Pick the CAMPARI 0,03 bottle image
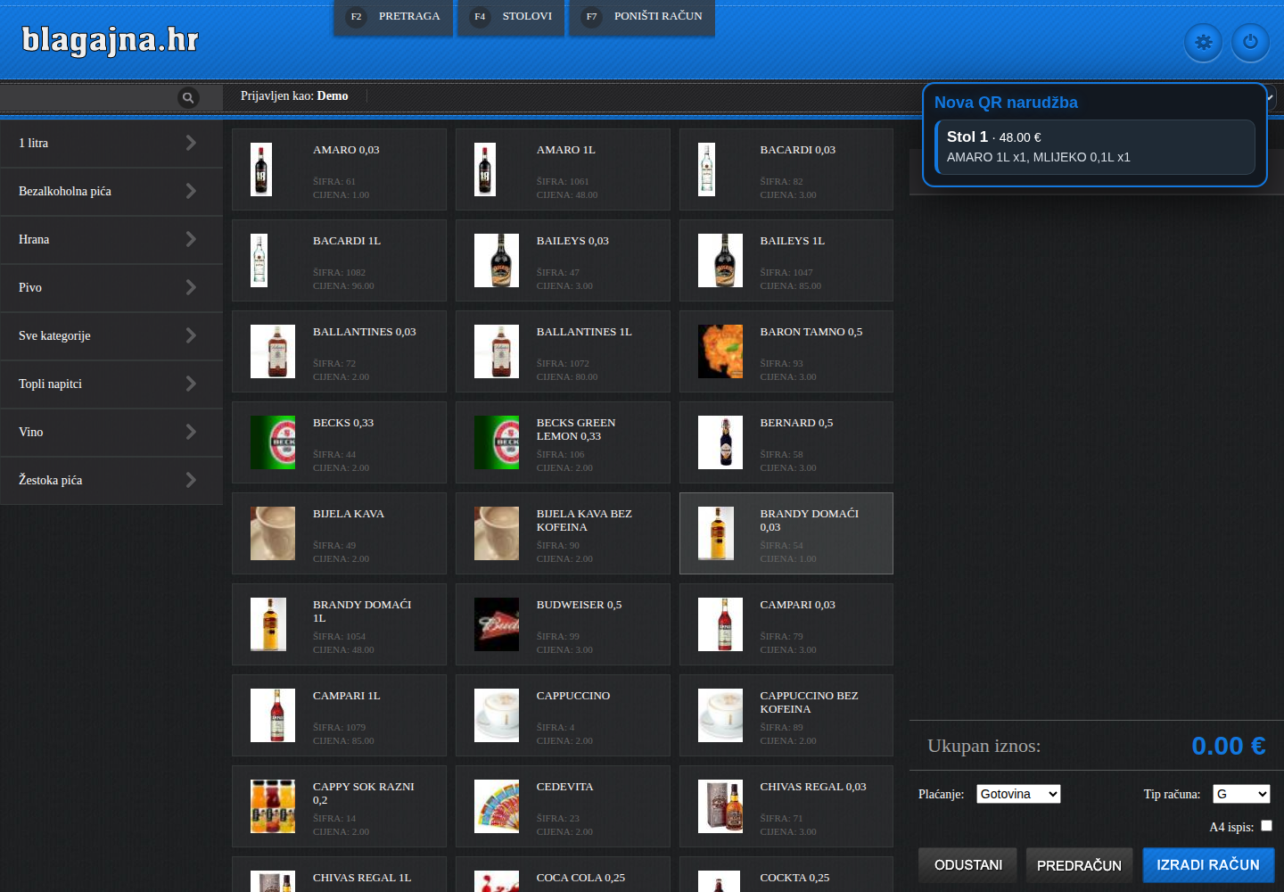1284x892 pixels. (x=720, y=624)
